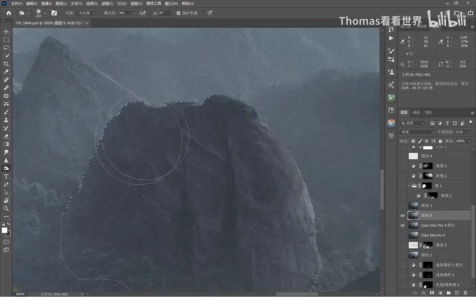Click the 图层 2 layer mask thumbnail
Image resolution: width=476 pixels, height=297 pixels.
(x=428, y=245)
